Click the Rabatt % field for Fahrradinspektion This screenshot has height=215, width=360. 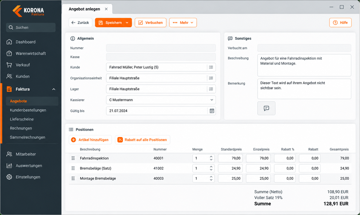point(285,158)
